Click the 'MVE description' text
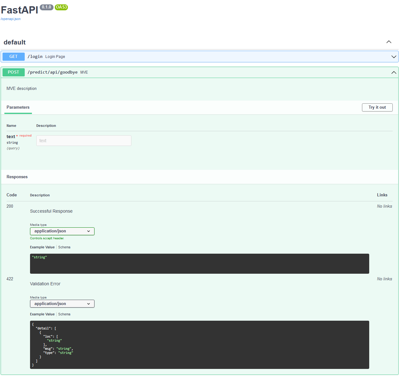This screenshot has height=378, width=403. (x=22, y=89)
